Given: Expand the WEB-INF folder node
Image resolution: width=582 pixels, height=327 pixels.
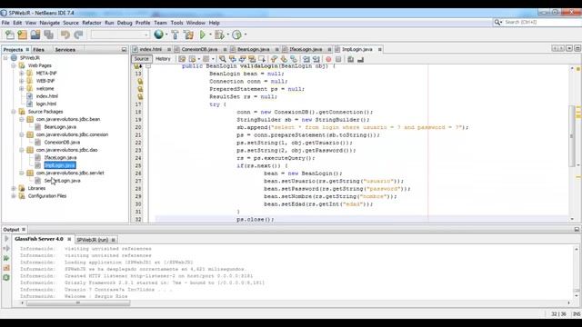Looking at the screenshot, I should coord(22,81).
